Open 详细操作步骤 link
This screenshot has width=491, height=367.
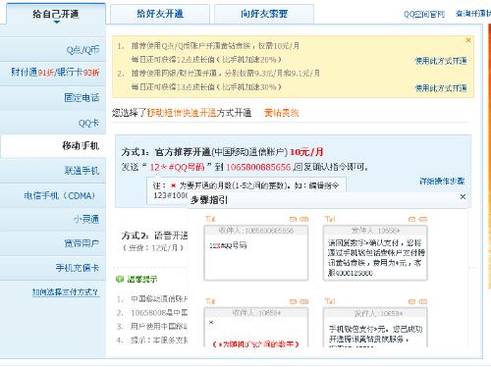tap(442, 181)
